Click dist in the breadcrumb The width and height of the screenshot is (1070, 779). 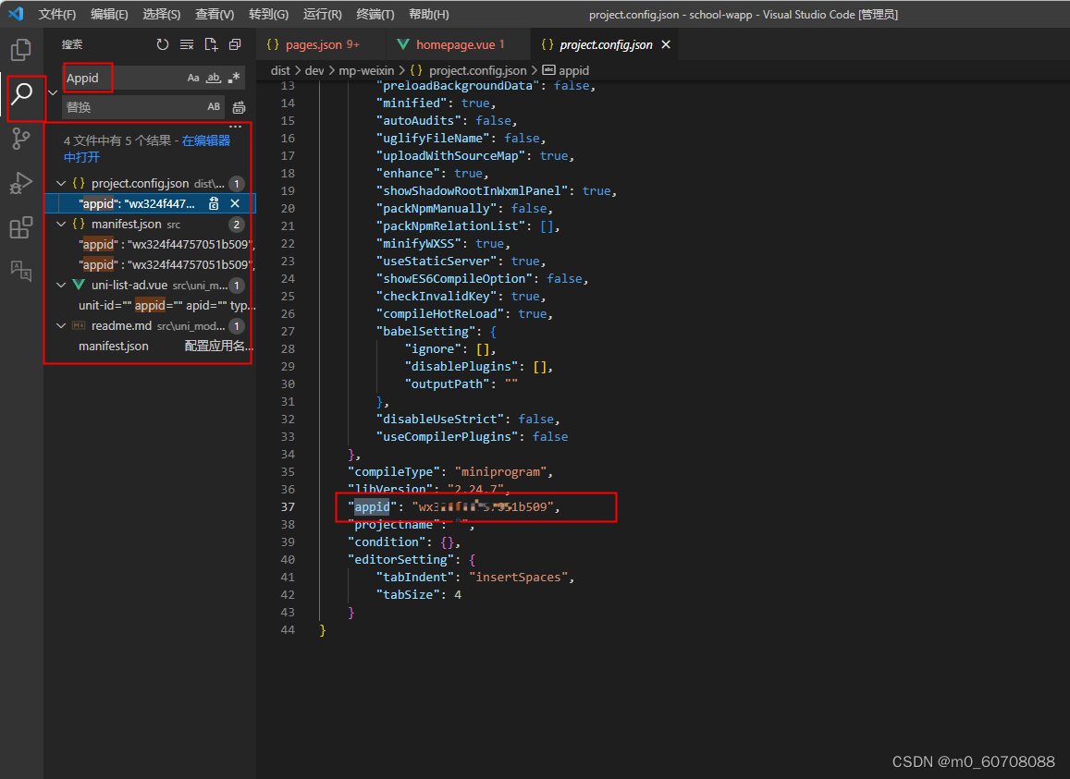tap(280, 70)
